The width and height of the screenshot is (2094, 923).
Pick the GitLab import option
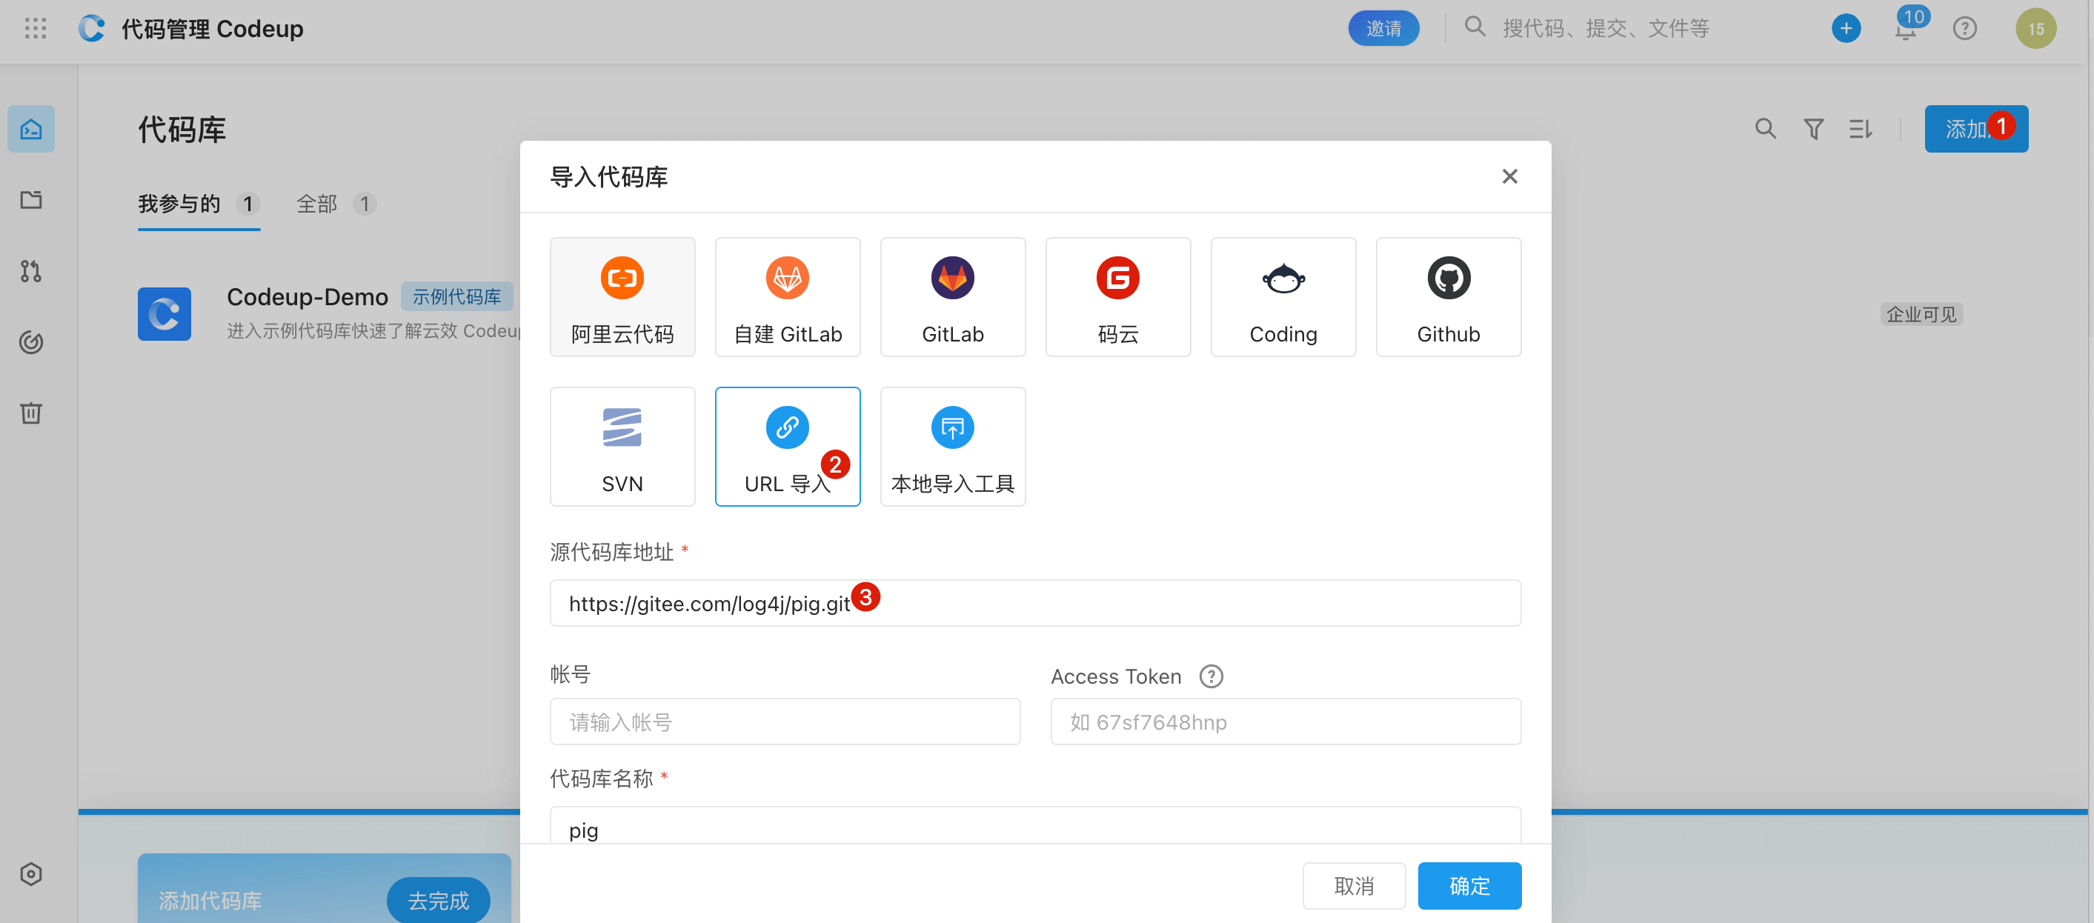[x=952, y=296]
